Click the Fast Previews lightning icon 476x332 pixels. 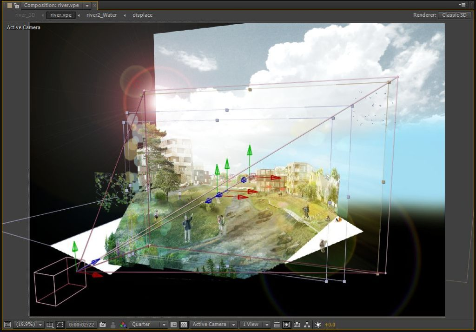pos(286,325)
